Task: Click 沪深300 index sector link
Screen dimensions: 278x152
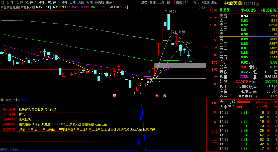Action: (24, 129)
